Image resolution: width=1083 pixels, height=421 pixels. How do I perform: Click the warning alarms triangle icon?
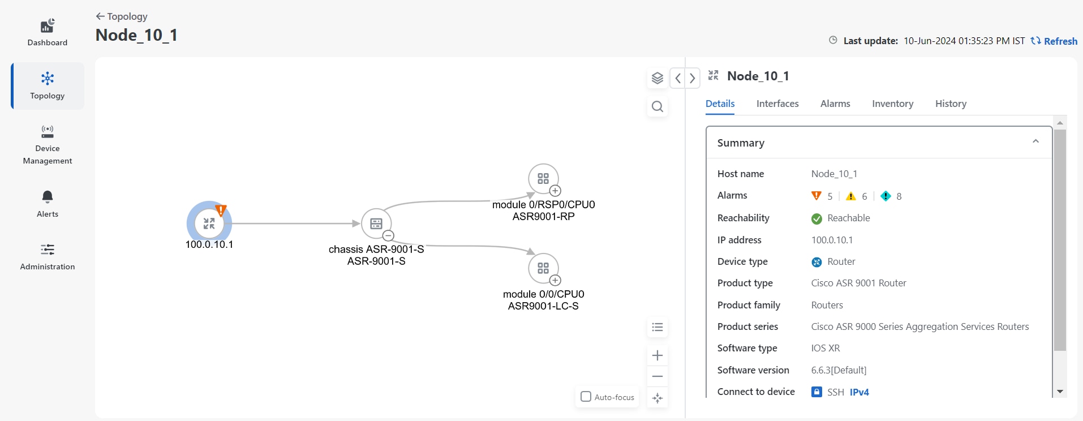(851, 196)
